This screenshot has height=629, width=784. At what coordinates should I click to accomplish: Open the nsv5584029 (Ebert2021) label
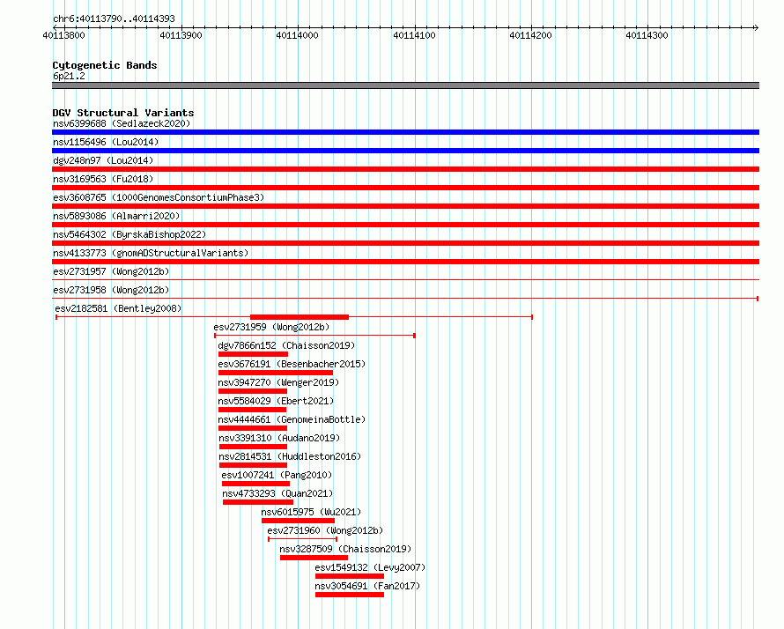pyautogui.click(x=276, y=401)
